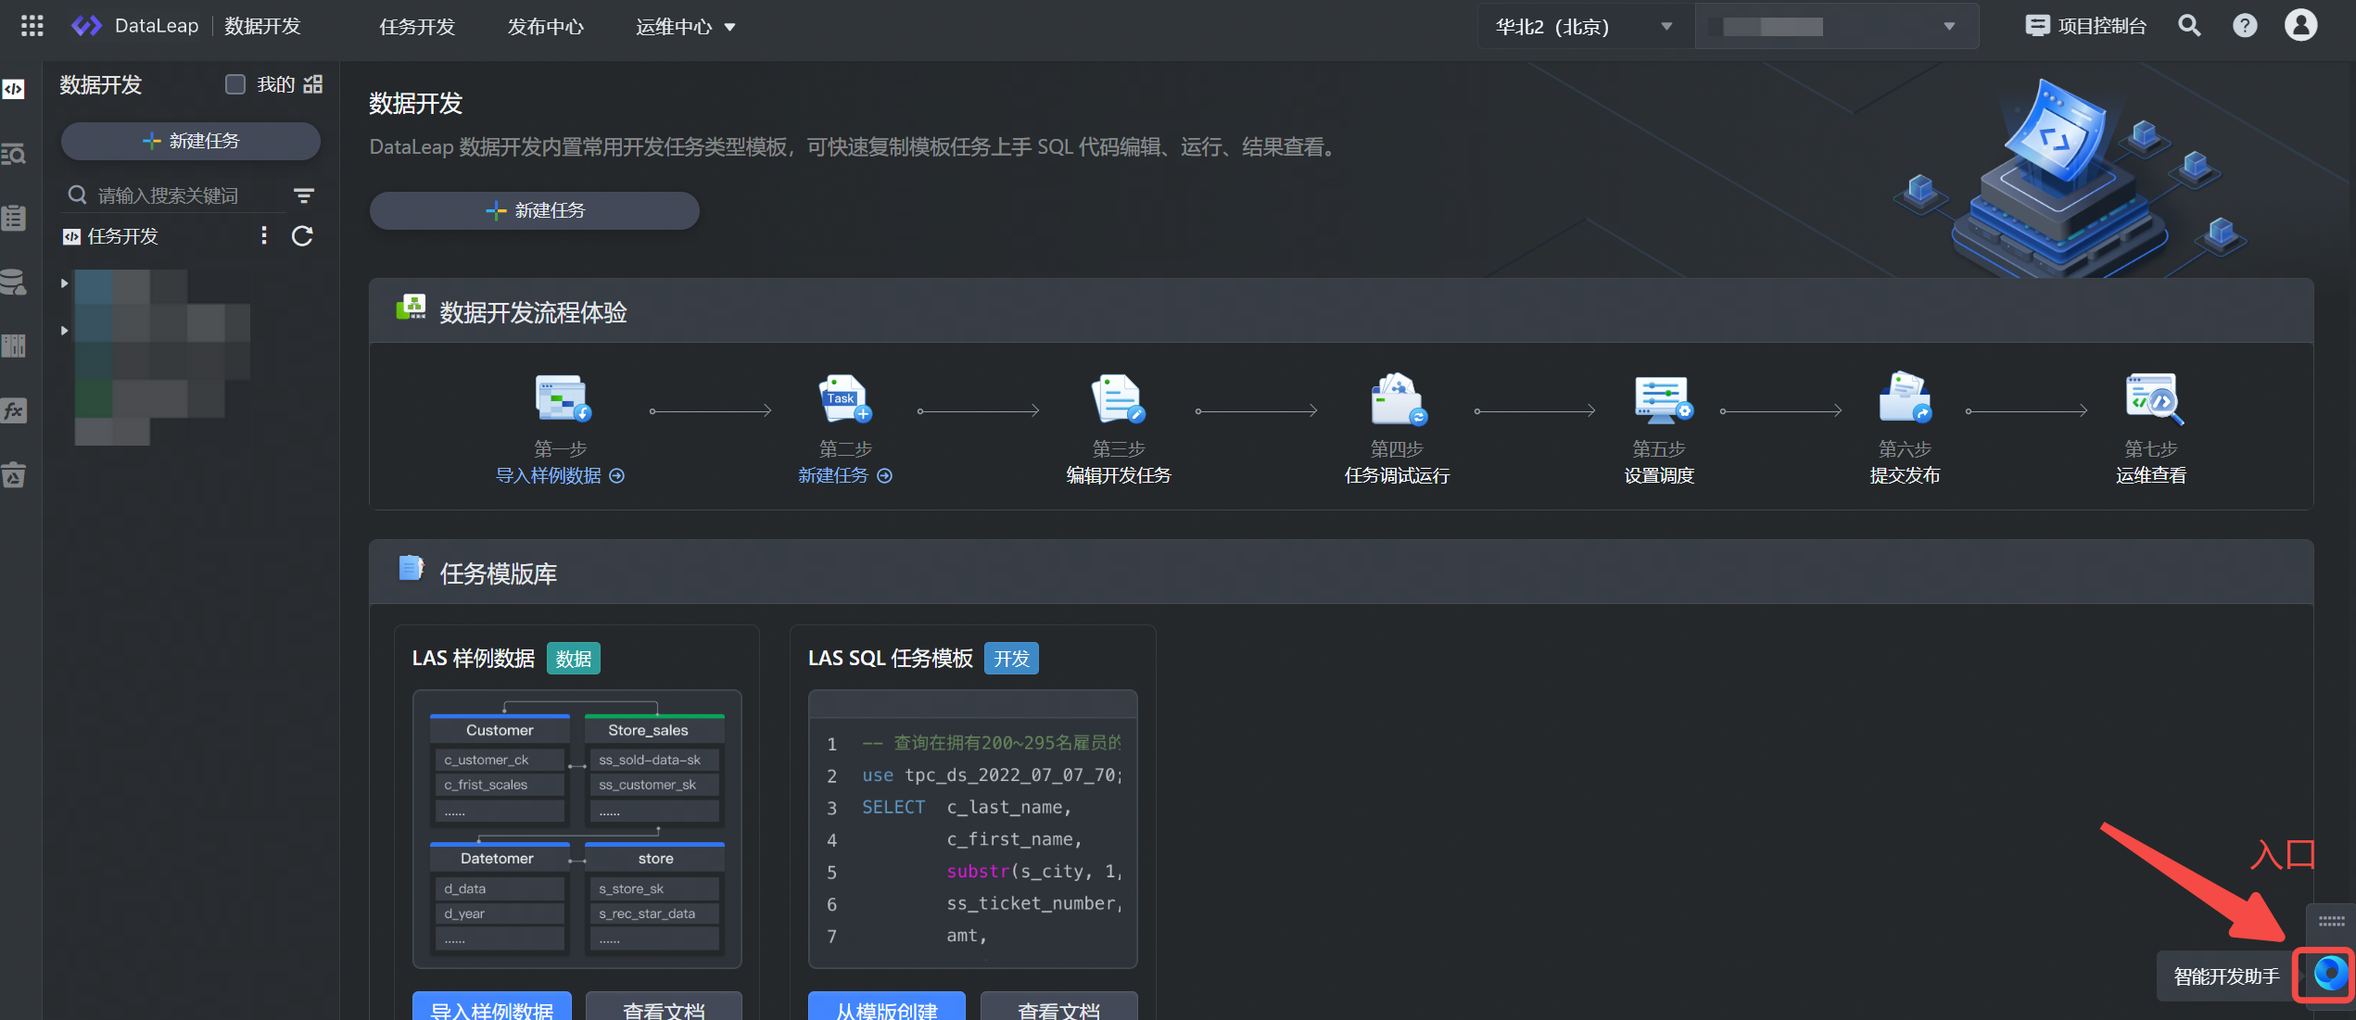This screenshot has width=2356, height=1020.
Task: Open the 华北2 (北京) region dropdown
Action: 1585,27
